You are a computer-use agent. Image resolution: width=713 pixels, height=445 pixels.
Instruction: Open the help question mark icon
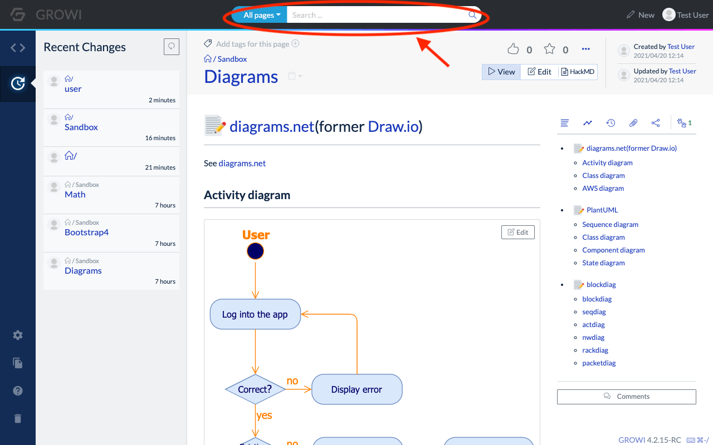pos(18,391)
